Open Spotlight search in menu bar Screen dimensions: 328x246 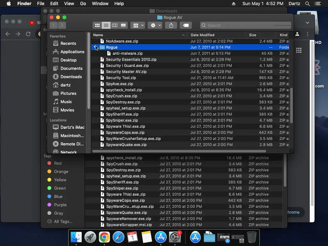[x=307, y=4]
